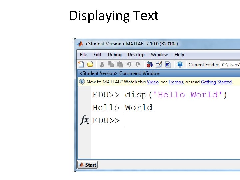Image resolution: width=240 pixels, height=180 pixels.
Task: Open the Getting Started link
Action: tap(216, 82)
